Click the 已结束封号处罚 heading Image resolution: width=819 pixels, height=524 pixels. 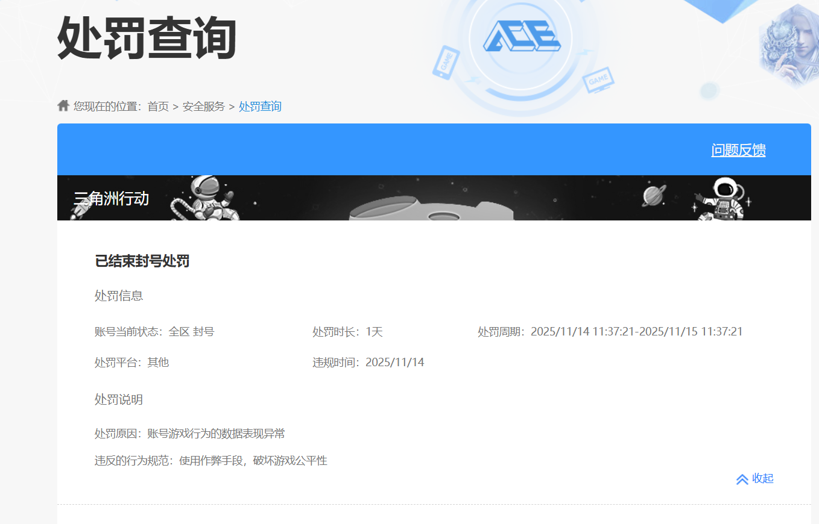142,261
